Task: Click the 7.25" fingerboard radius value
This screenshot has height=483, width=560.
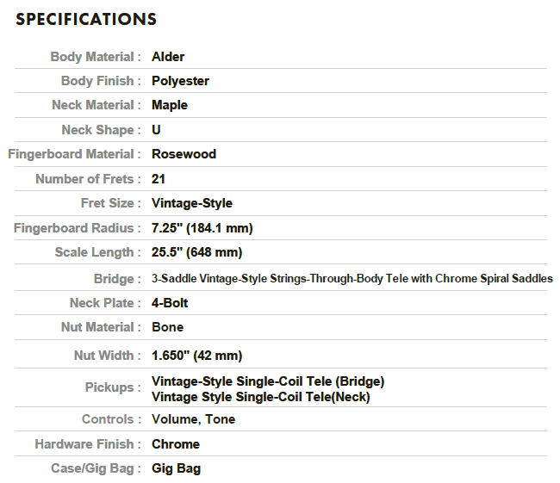Action: click(202, 228)
